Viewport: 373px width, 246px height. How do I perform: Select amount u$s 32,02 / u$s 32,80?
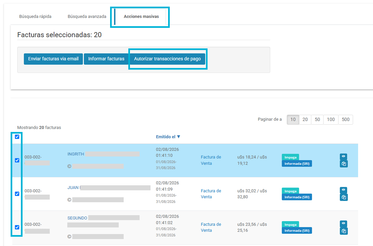[252, 194]
